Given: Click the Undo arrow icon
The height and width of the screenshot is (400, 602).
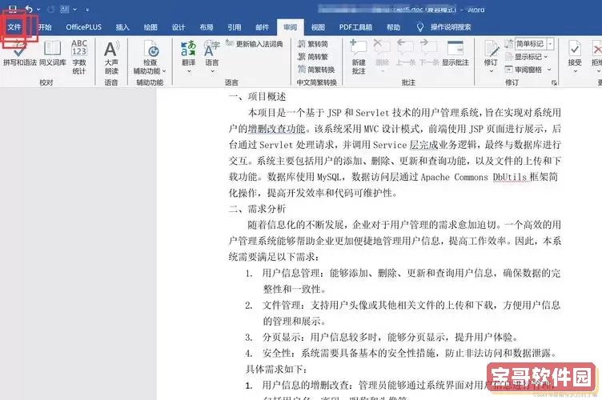Looking at the screenshot, I should point(29,9).
